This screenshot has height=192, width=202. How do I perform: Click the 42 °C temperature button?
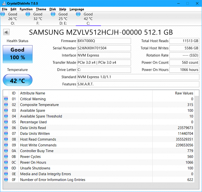point(18,80)
